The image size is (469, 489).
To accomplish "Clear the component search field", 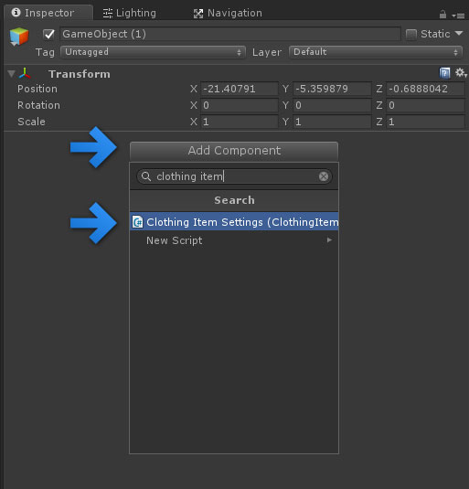I will 324,176.
